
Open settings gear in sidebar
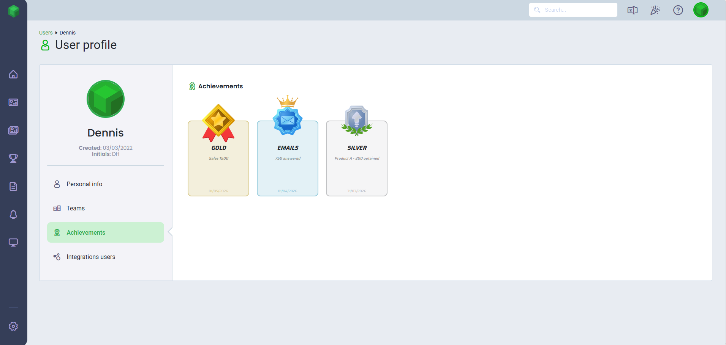(13, 326)
